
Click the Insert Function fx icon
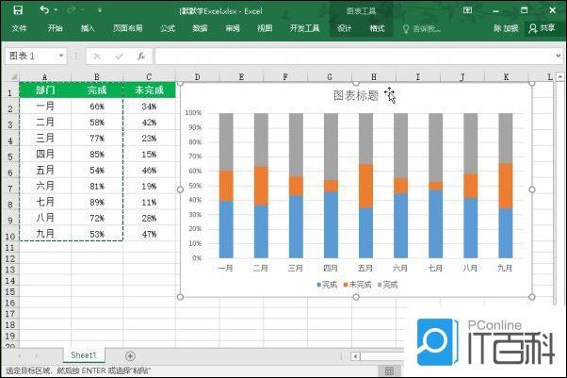click(141, 56)
